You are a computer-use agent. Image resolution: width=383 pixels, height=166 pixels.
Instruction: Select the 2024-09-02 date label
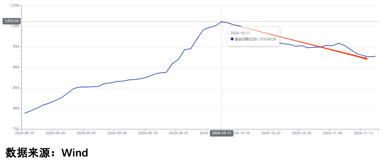point(86,133)
